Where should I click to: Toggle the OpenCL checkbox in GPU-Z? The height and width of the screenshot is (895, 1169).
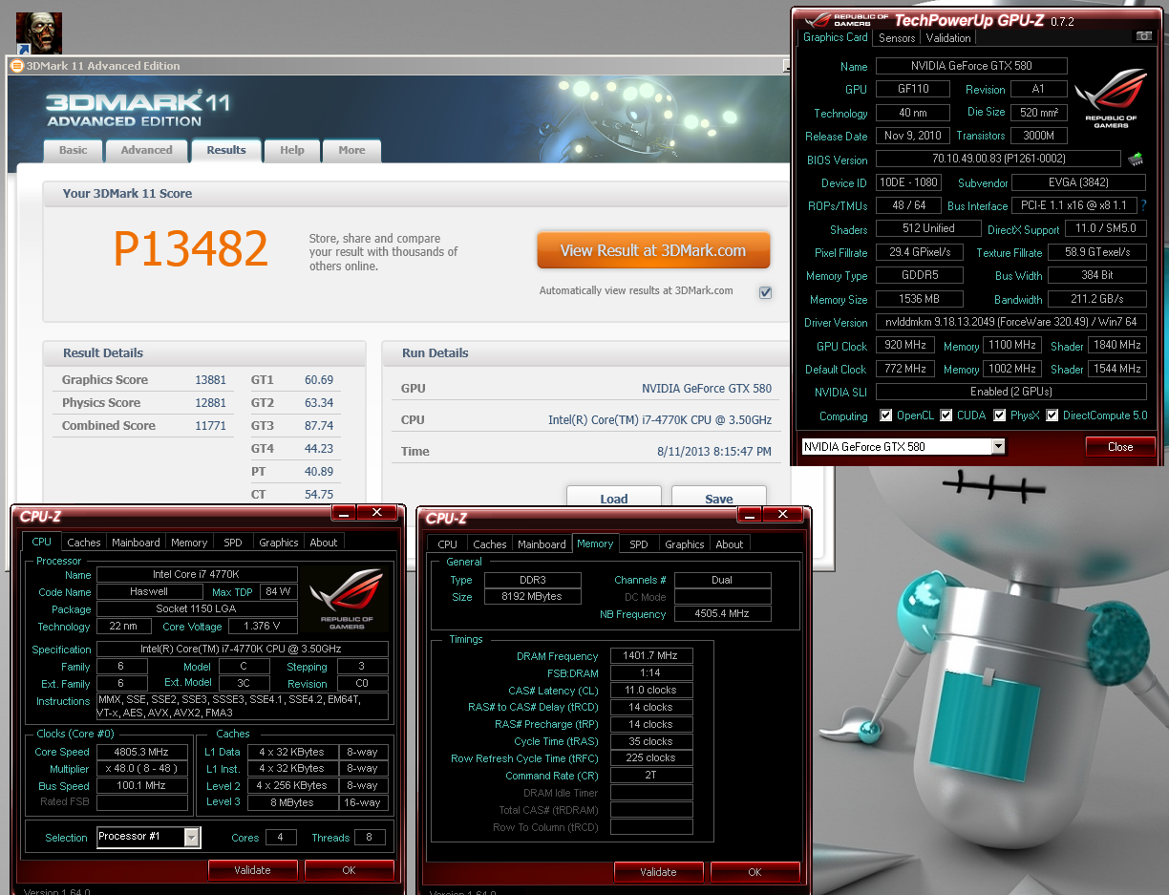[886, 416]
